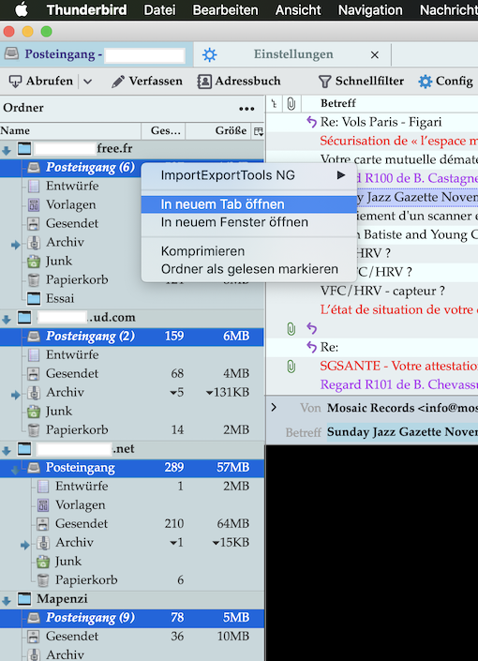Screen dimensions: 478x661
Task: Open the Abrufen dropdown arrow
Action: pyautogui.click(x=87, y=82)
